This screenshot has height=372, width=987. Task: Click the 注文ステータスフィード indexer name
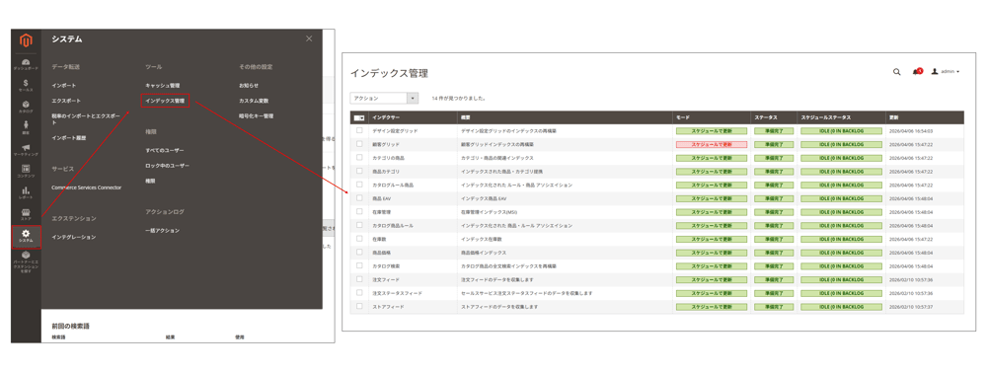pos(397,293)
